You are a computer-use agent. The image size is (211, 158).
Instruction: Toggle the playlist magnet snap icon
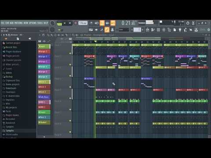coord(44,35)
